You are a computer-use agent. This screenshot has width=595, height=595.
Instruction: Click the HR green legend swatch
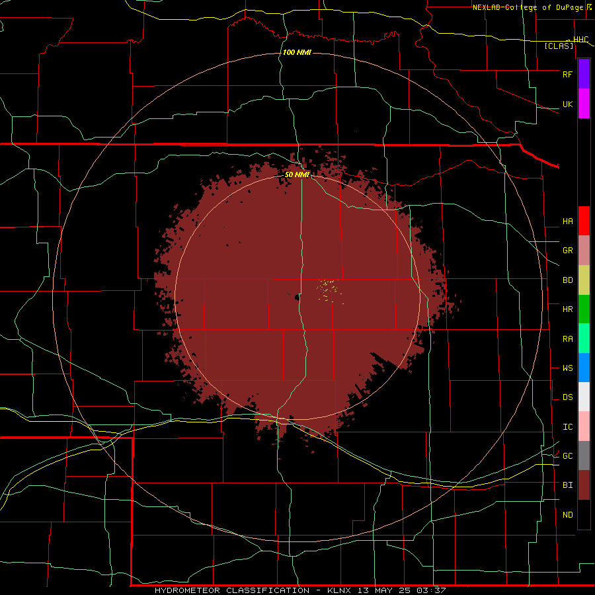coord(584,309)
